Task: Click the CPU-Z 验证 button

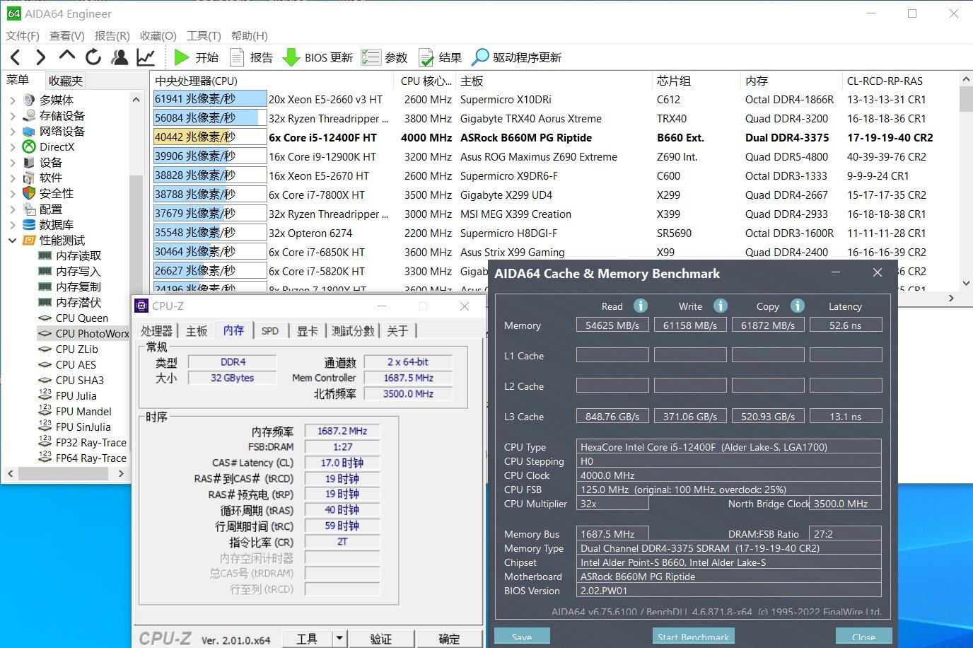Action: tap(380, 638)
